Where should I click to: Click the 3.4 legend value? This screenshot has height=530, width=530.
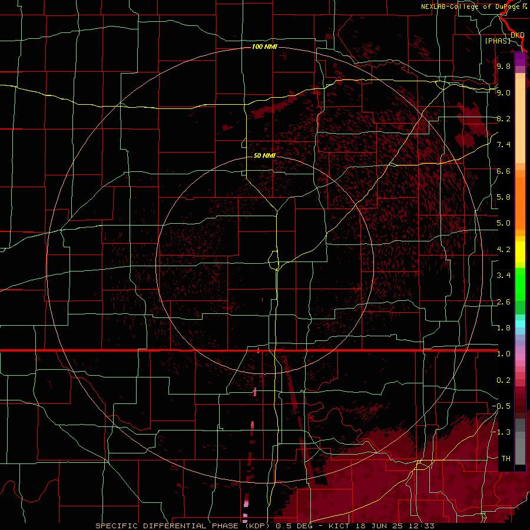(503, 276)
